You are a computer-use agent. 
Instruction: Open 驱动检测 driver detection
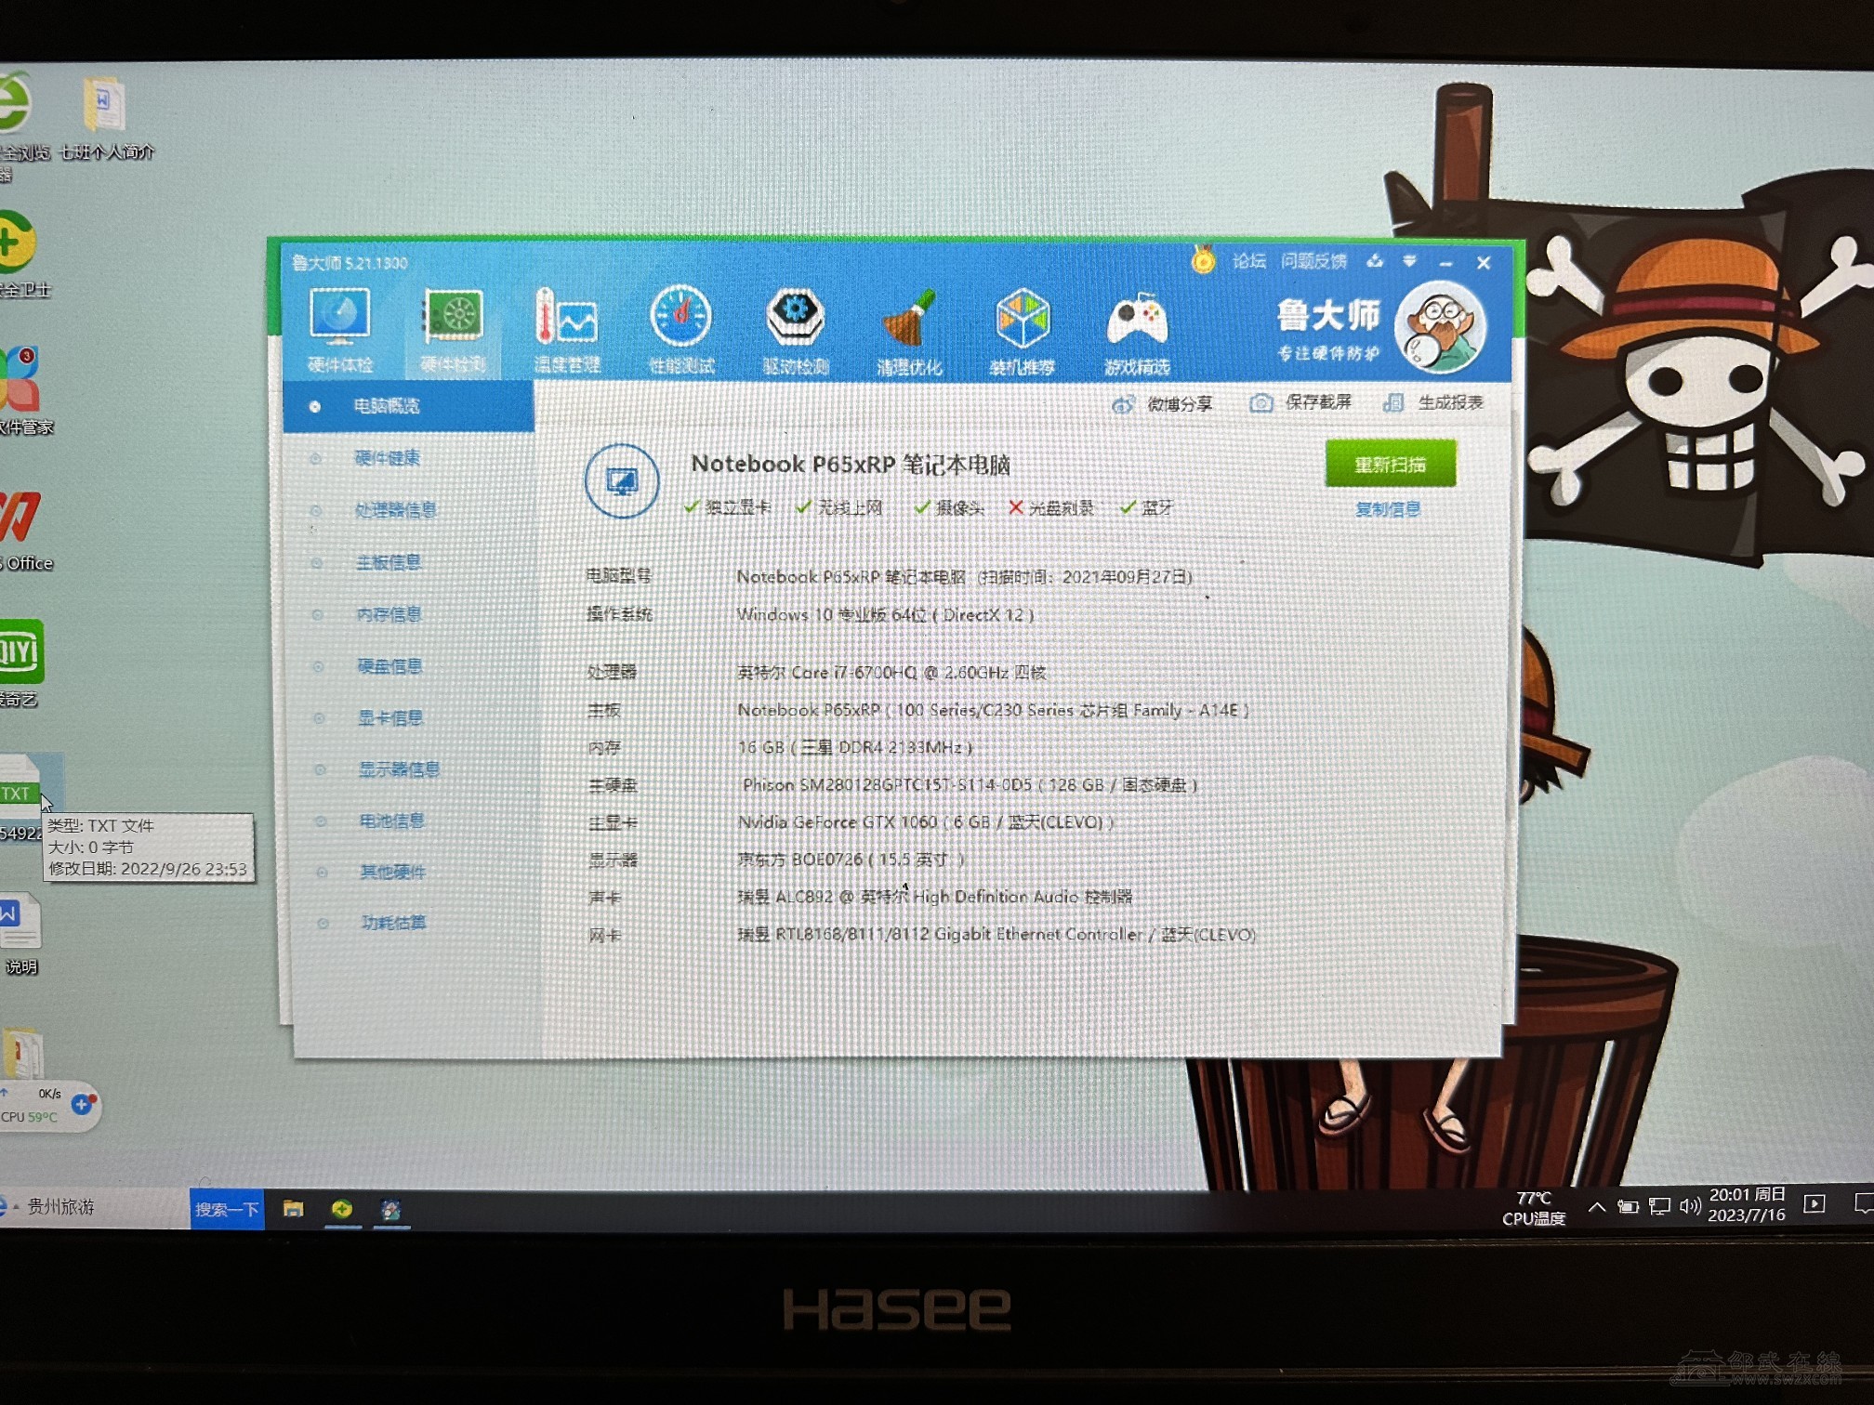[x=795, y=331]
